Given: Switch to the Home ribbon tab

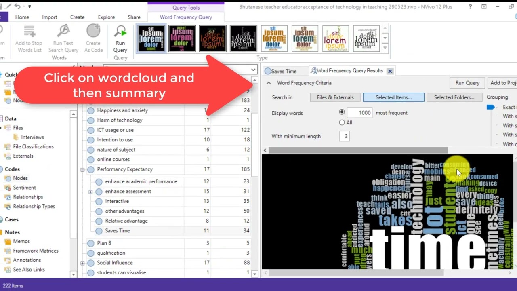Looking at the screenshot, I should [x=22, y=17].
